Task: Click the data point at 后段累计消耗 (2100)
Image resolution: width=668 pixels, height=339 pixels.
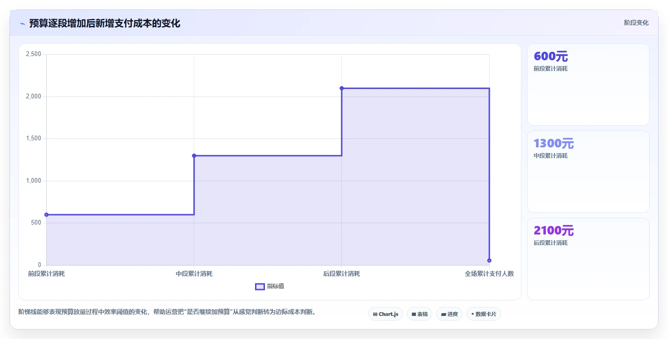Action: pyautogui.click(x=342, y=88)
